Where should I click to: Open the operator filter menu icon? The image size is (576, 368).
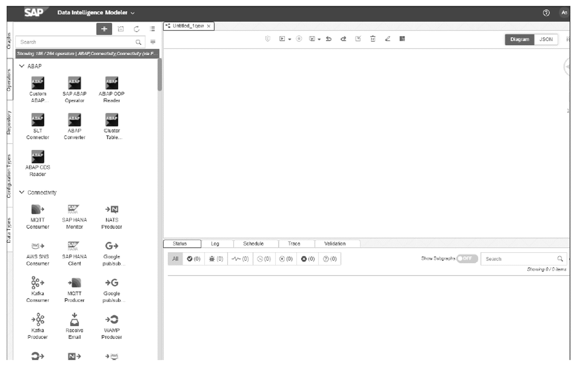[x=153, y=42]
